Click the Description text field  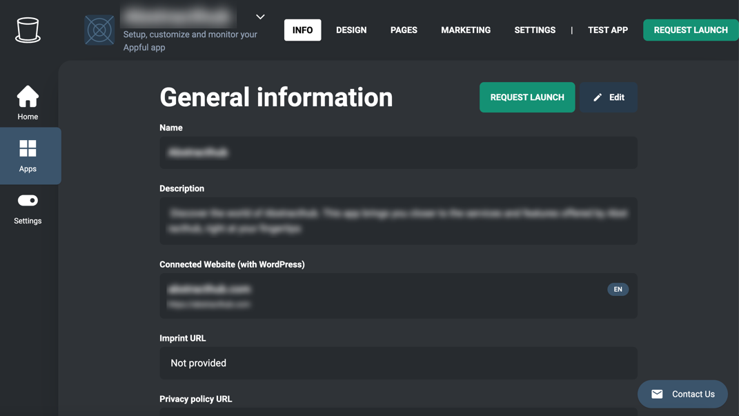coord(398,221)
